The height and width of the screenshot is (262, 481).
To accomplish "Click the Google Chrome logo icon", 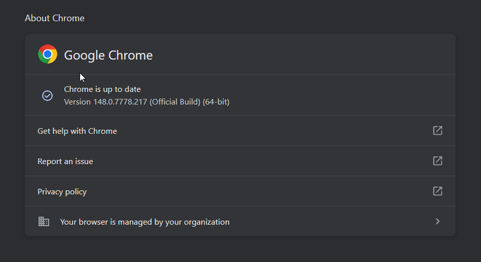I will point(47,54).
